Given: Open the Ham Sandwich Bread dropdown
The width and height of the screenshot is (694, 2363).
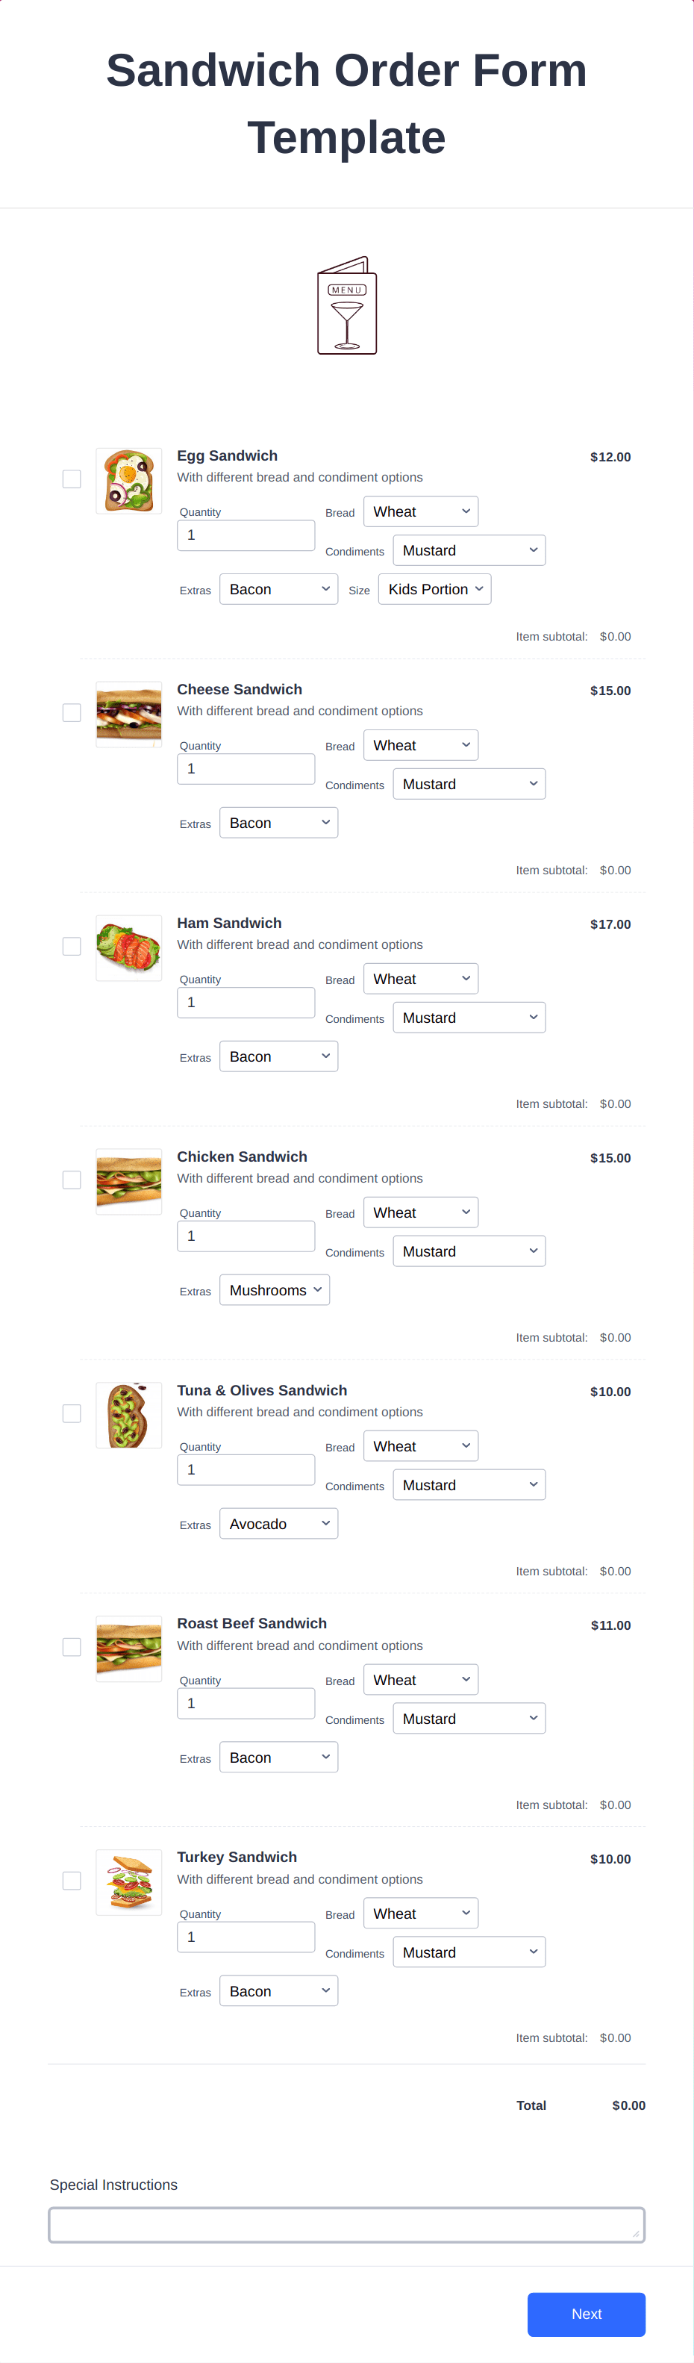Looking at the screenshot, I should [421, 978].
